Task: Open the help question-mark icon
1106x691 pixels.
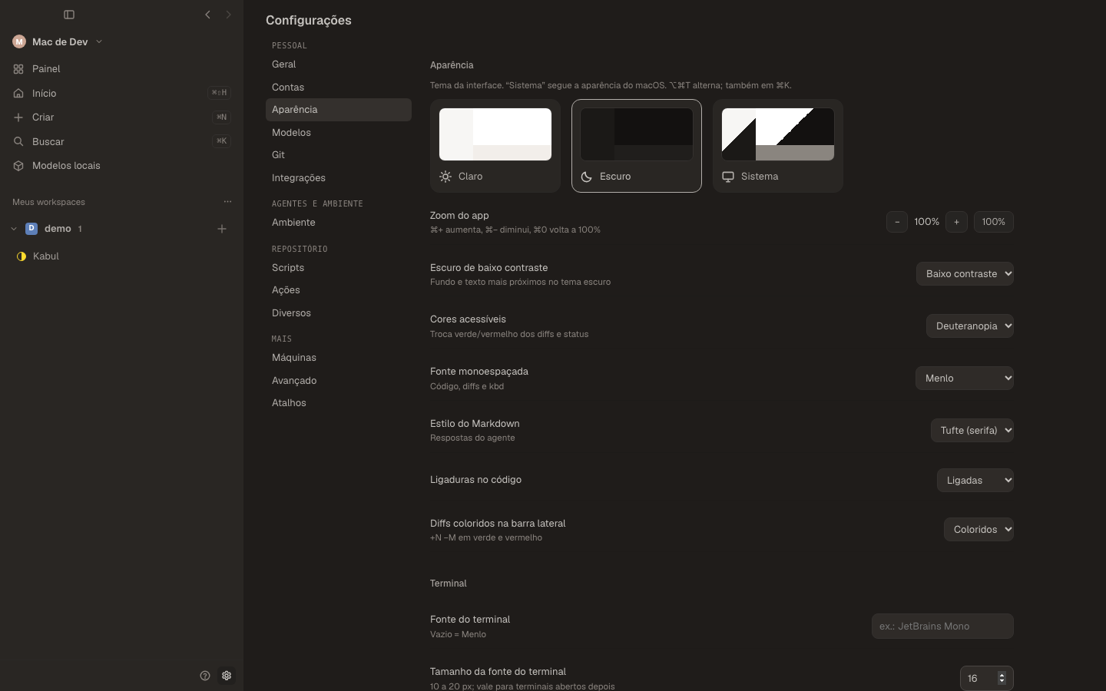Action: click(205, 676)
